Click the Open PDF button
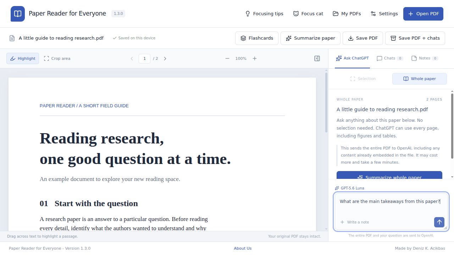 423,14
